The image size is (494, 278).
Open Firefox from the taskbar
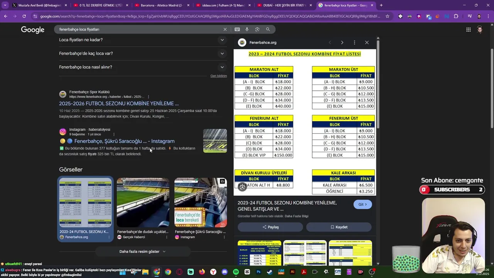click(x=202, y=272)
